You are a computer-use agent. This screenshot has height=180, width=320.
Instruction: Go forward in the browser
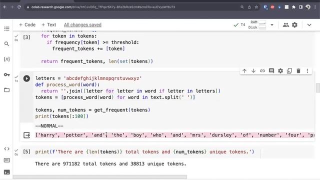tap(12, 7)
